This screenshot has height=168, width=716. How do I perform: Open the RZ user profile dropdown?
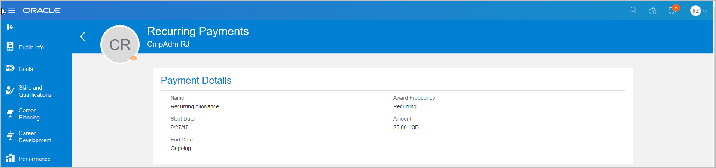[x=698, y=11]
